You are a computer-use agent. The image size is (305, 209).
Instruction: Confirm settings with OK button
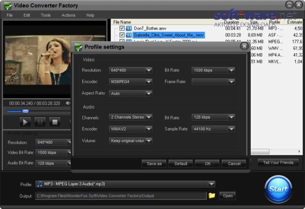click(x=207, y=163)
